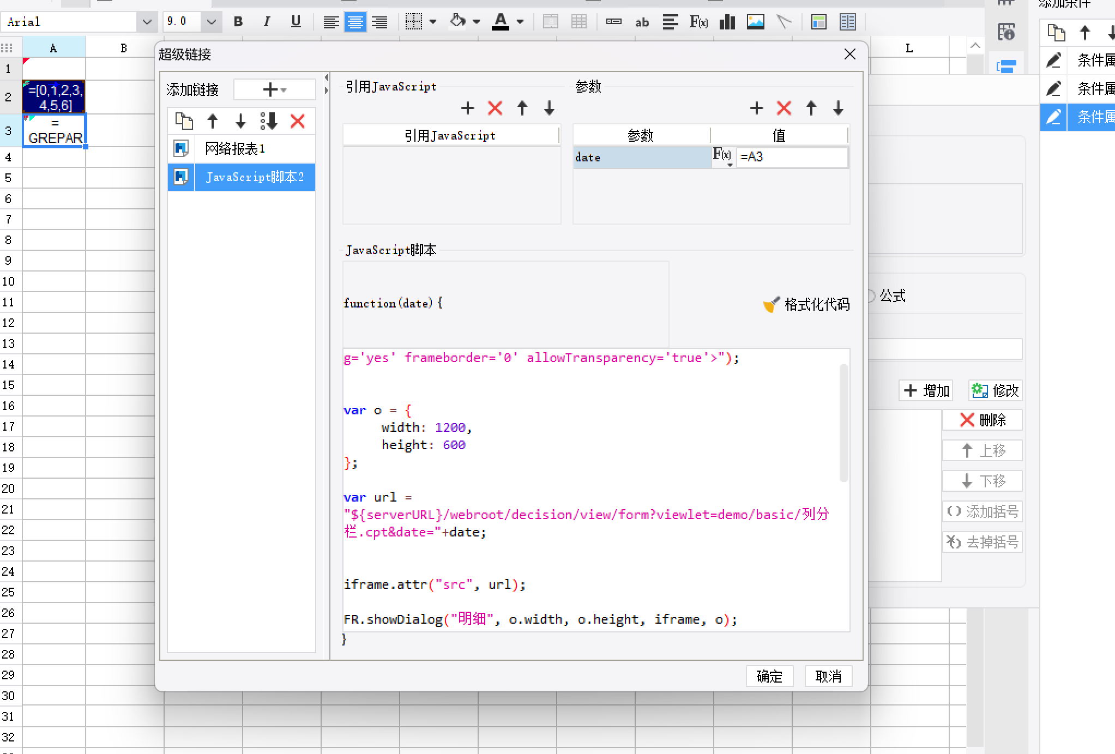Align cell text center
The height and width of the screenshot is (754, 1115).
coord(355,22)
